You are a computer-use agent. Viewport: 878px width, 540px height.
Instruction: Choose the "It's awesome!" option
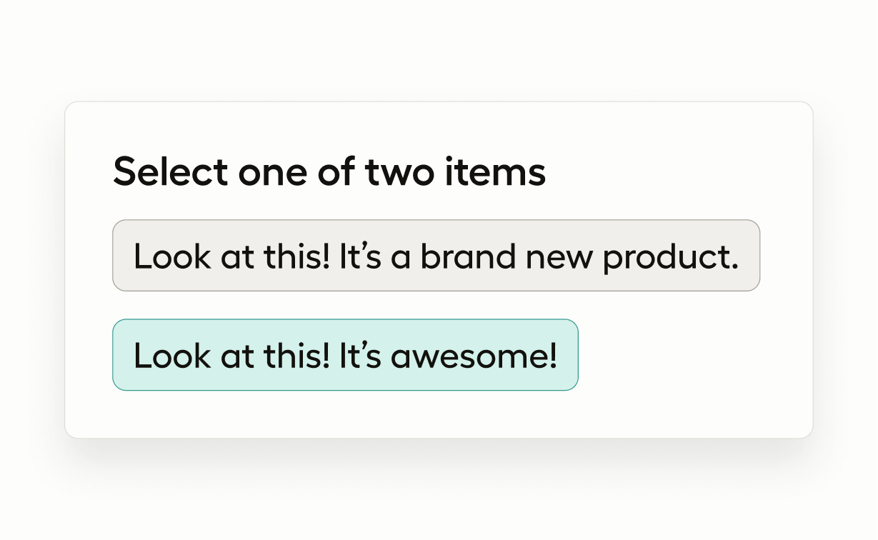pos(345,355)
